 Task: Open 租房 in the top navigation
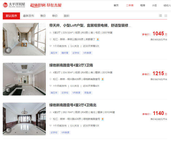pos(143,5)
